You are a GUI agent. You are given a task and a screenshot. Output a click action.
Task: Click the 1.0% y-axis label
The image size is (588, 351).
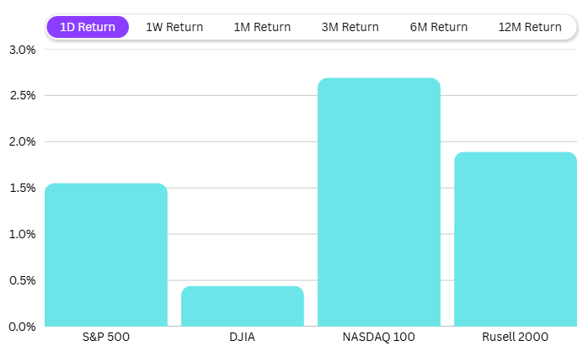click(x=22, y=234)
